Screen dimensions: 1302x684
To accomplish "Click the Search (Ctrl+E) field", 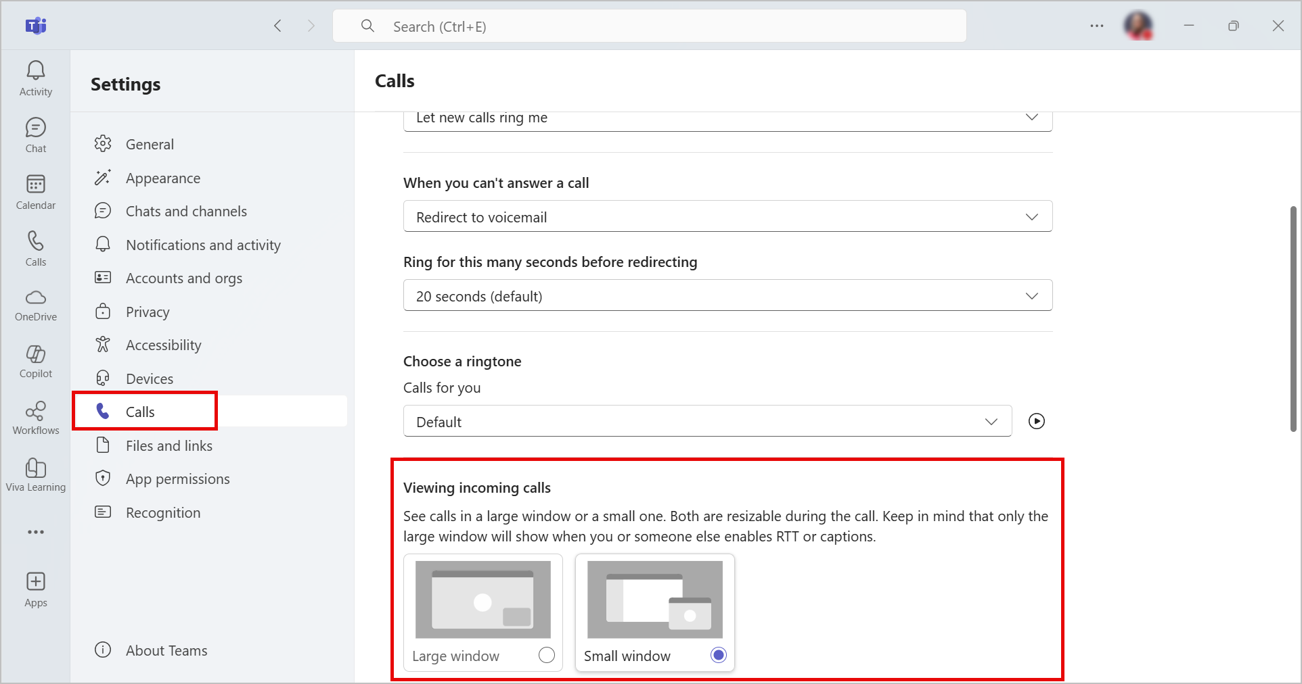I will click(x=650, y=26).
